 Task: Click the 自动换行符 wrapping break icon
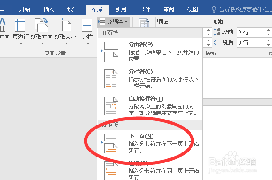click(x=111, y=106)
